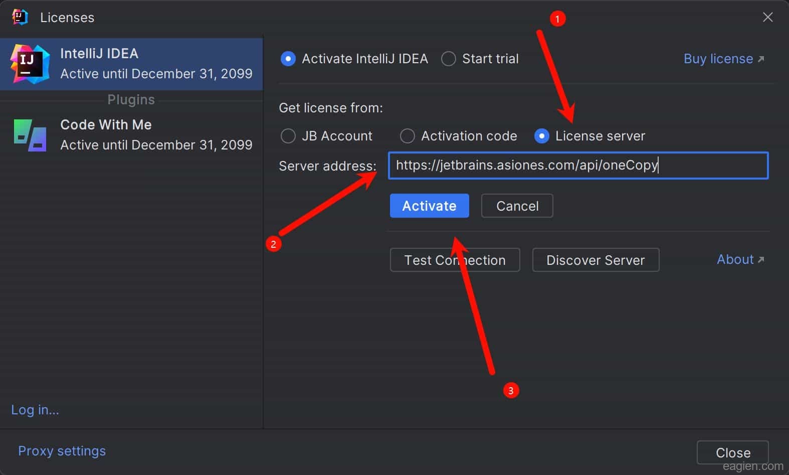The height and width of the screenshot is (475, 789).
Task: Select the IntelliJ IDEA license entry
Action: 131,64
